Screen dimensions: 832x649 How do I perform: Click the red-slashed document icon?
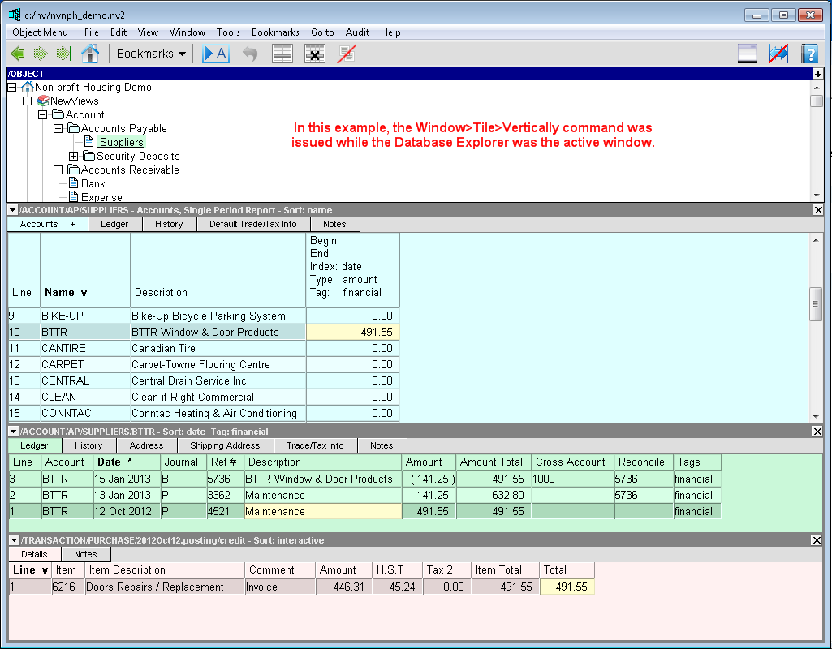pos(347,54)
